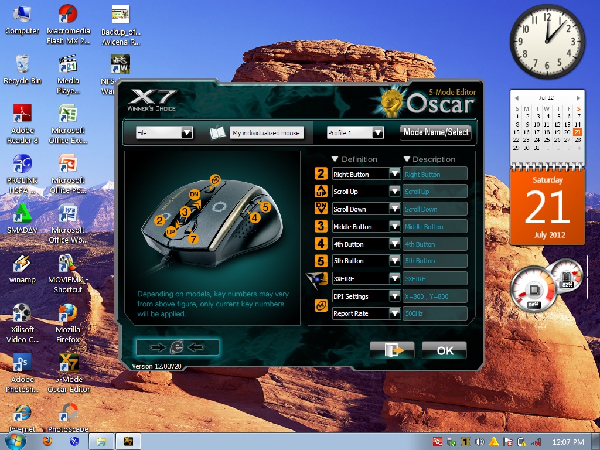This screenshot has height=450, width=600.
Task: Click the orange button 2 icon in definition list
Action: coord(321,173)
